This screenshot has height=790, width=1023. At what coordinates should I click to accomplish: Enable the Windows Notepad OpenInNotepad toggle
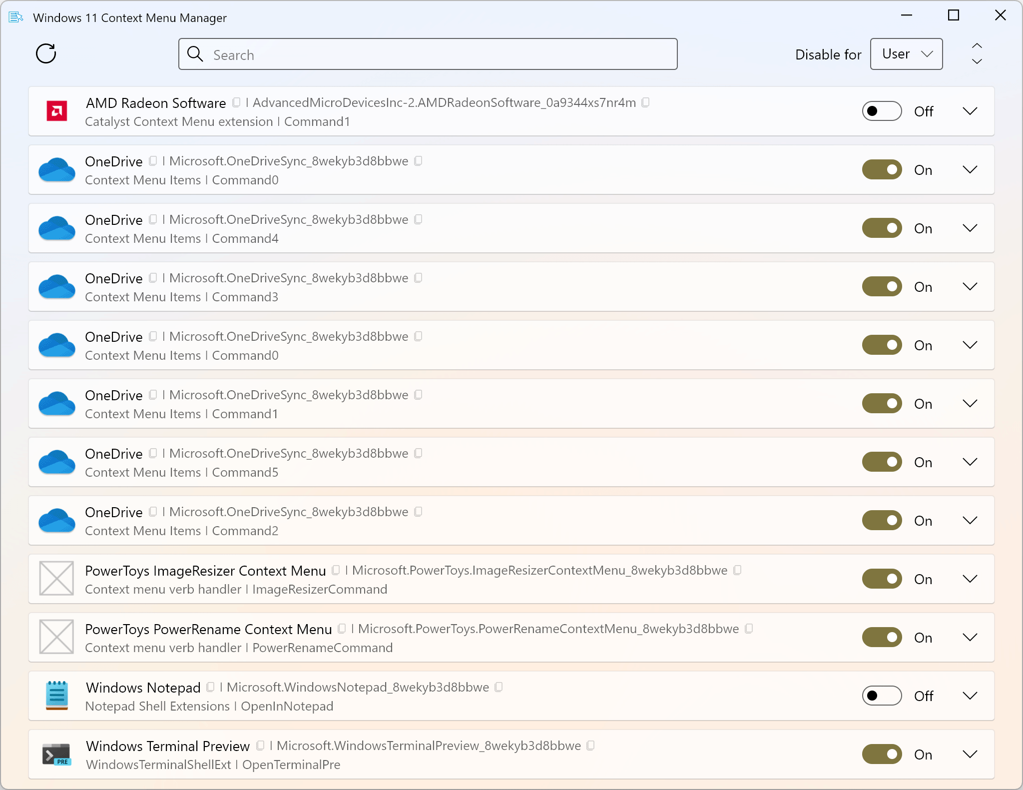point(882,696)
